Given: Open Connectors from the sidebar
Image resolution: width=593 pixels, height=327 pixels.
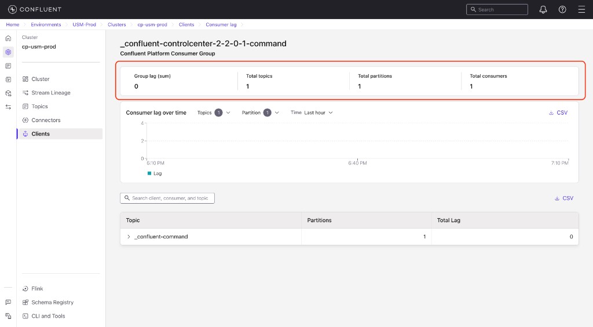Looking at the screenshot, I should (46, 120).
